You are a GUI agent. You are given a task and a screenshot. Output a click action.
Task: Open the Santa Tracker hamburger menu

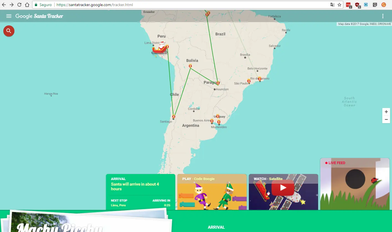tap(9, 16)
